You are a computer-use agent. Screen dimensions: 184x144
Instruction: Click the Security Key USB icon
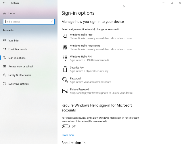tap(65, 69)
